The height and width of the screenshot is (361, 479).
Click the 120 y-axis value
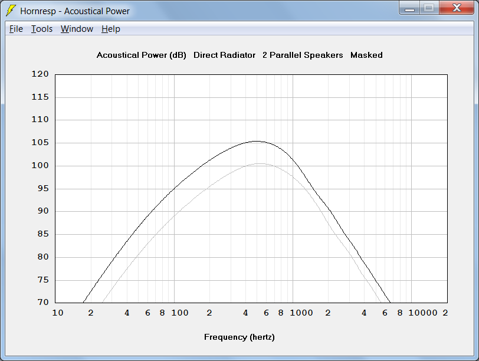click(x=40, y=74)
